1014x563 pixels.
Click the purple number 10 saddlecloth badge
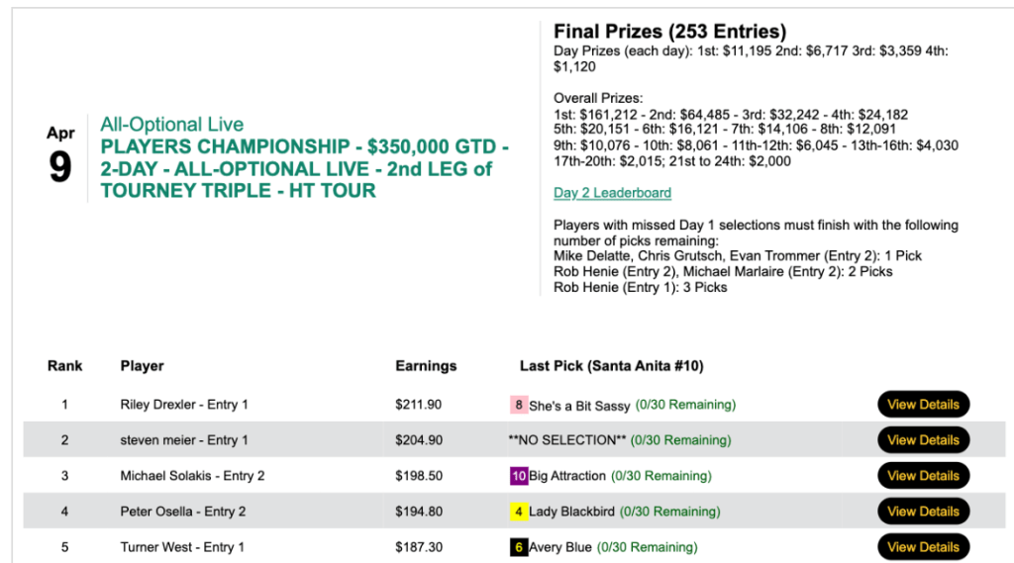(518, 476)
